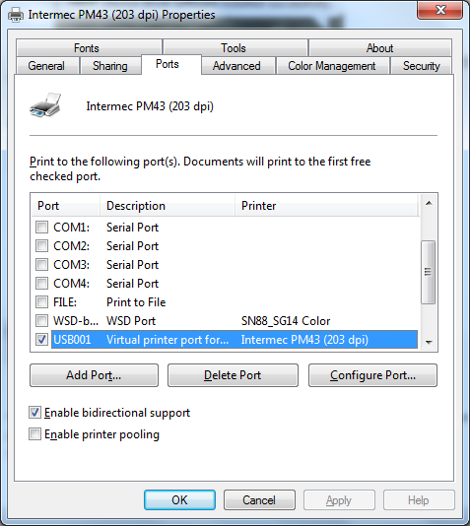Viewport: 470px width, 526px height.
Task: Select the 'Virtual printer port for...' description
Action: click(168, 340)
